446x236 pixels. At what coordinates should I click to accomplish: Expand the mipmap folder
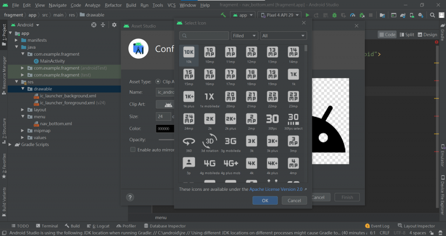(23, 131)
